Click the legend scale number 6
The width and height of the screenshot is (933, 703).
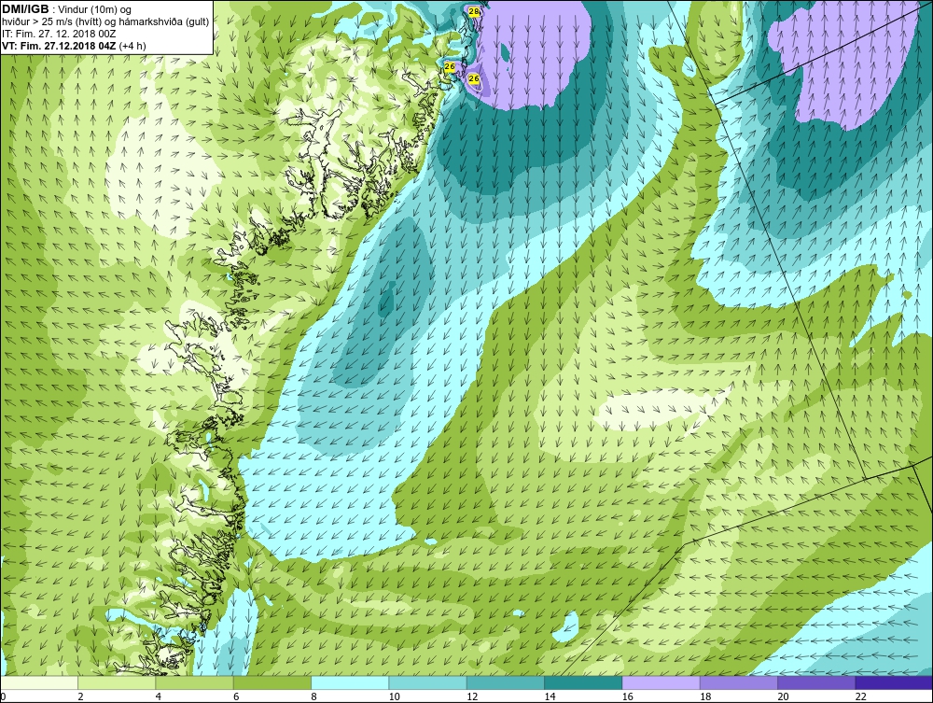pyautogui.click(x=236, y=696)
